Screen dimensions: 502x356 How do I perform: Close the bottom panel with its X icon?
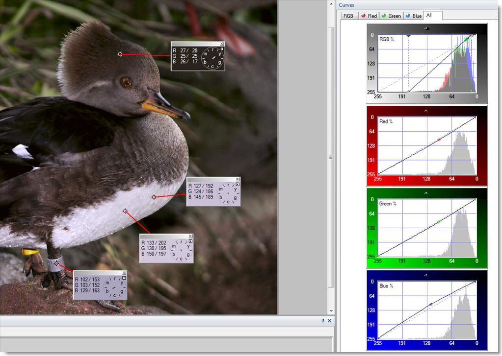pyautogui.click(x=329, y=321)
